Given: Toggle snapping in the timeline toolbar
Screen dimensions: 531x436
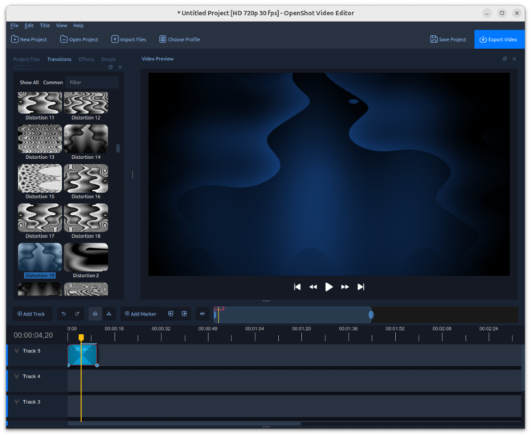Looking at the screenshot, I should point(95,314).
